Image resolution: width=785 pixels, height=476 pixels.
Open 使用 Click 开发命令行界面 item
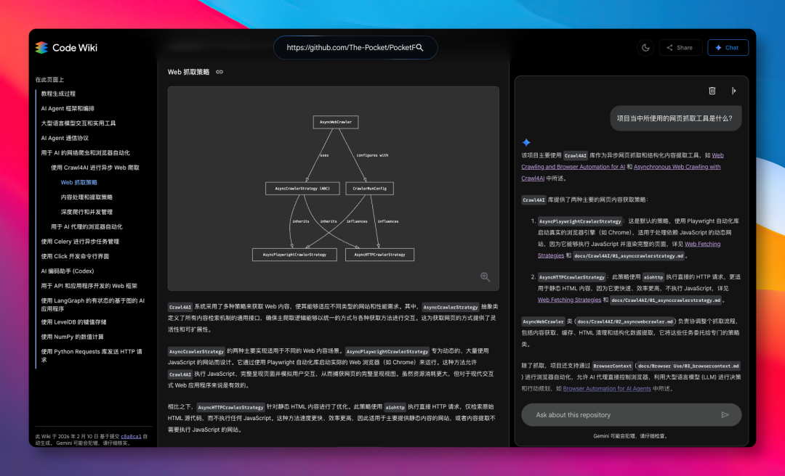point(75,256)
